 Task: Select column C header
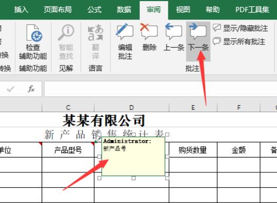[68, 107]
